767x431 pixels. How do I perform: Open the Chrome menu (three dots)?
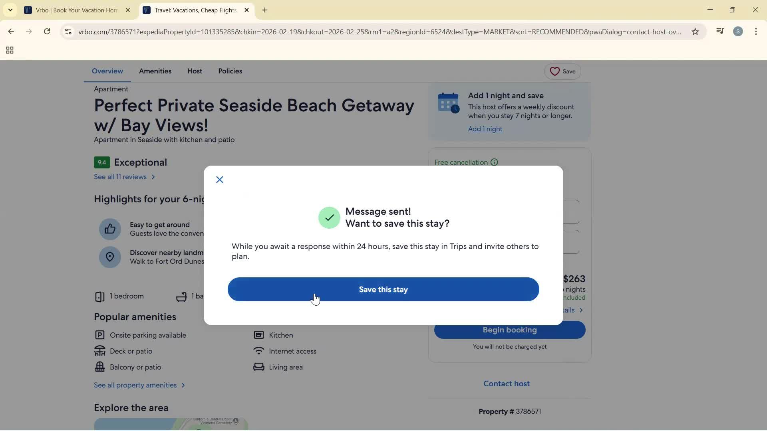[x=756, y=32]
